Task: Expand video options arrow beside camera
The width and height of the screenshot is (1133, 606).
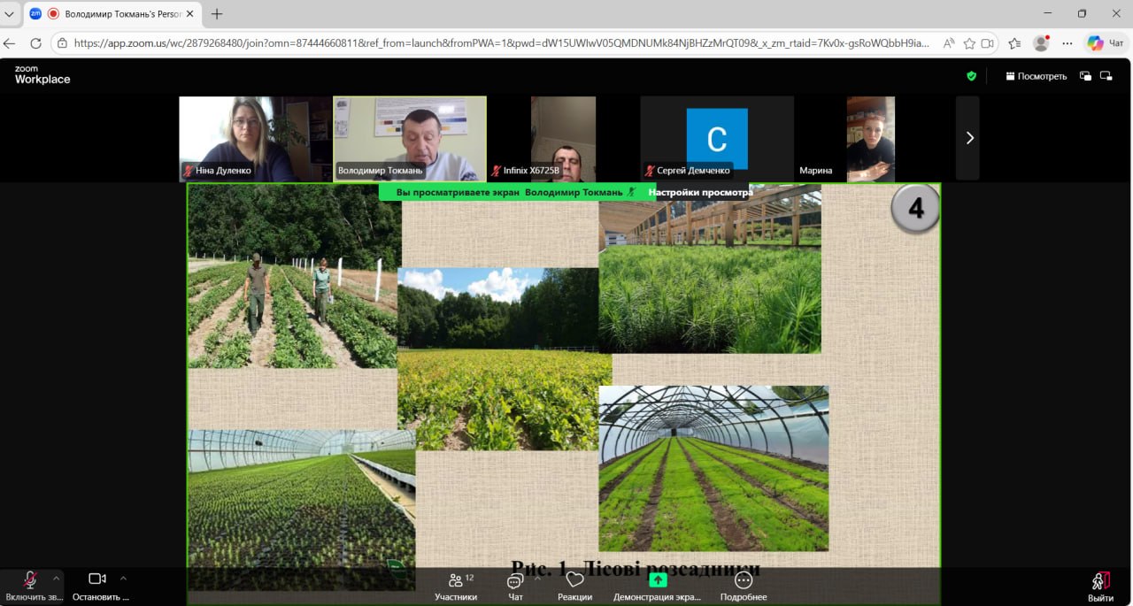Action: point(123,579)
